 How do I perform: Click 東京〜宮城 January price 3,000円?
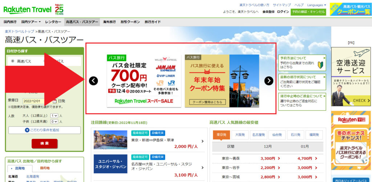coord(307,177)
